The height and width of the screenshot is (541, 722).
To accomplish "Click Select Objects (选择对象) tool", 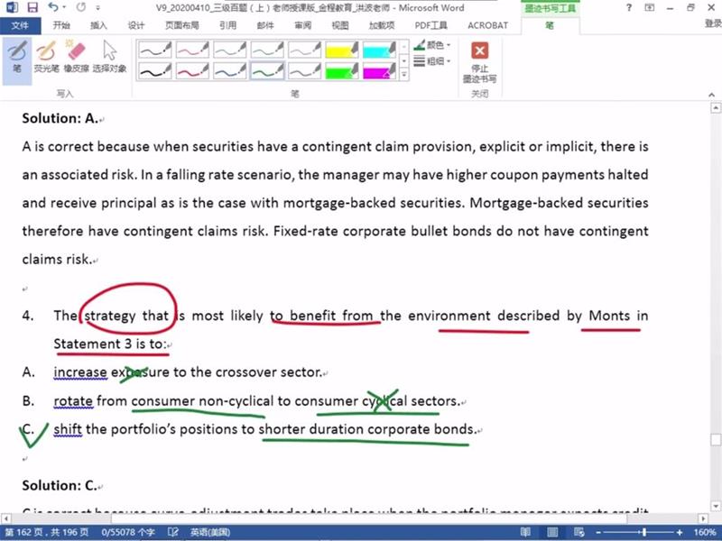I will click(x=109, y=56).
